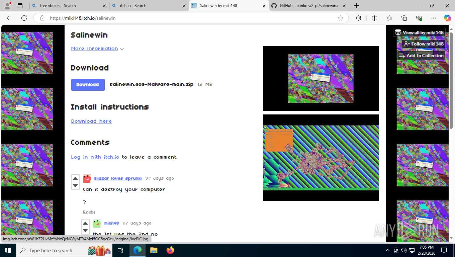Click the Salinewin page title
Viewport: 455px width, 257px height.
(x=89, y=35)
